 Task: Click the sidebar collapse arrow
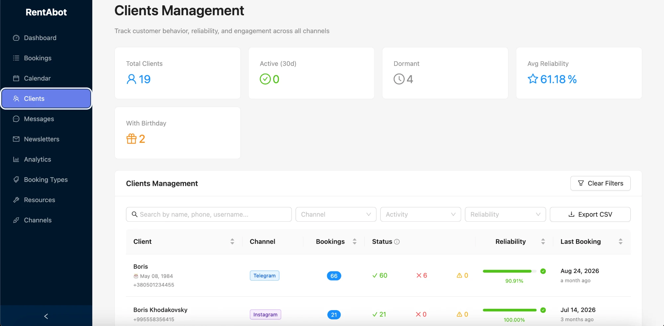click(x=46, y=316)
